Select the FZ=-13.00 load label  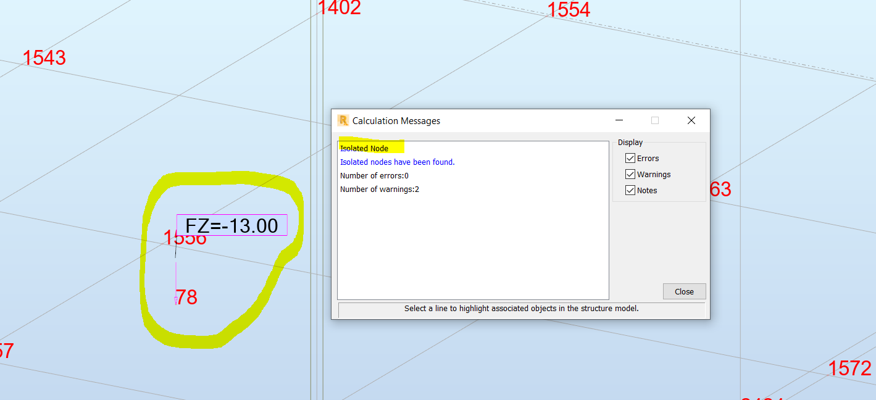pyautogui.click(x=232, y=225)
